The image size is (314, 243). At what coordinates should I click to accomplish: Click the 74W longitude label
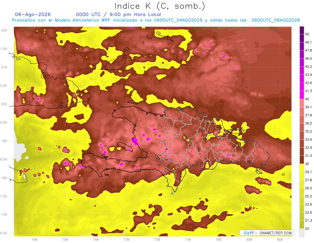point(96,239)
